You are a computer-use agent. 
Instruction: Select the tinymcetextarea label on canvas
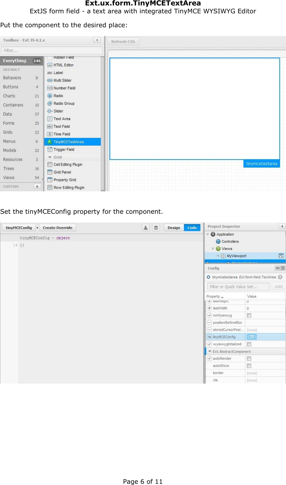[x=262, y=164]
